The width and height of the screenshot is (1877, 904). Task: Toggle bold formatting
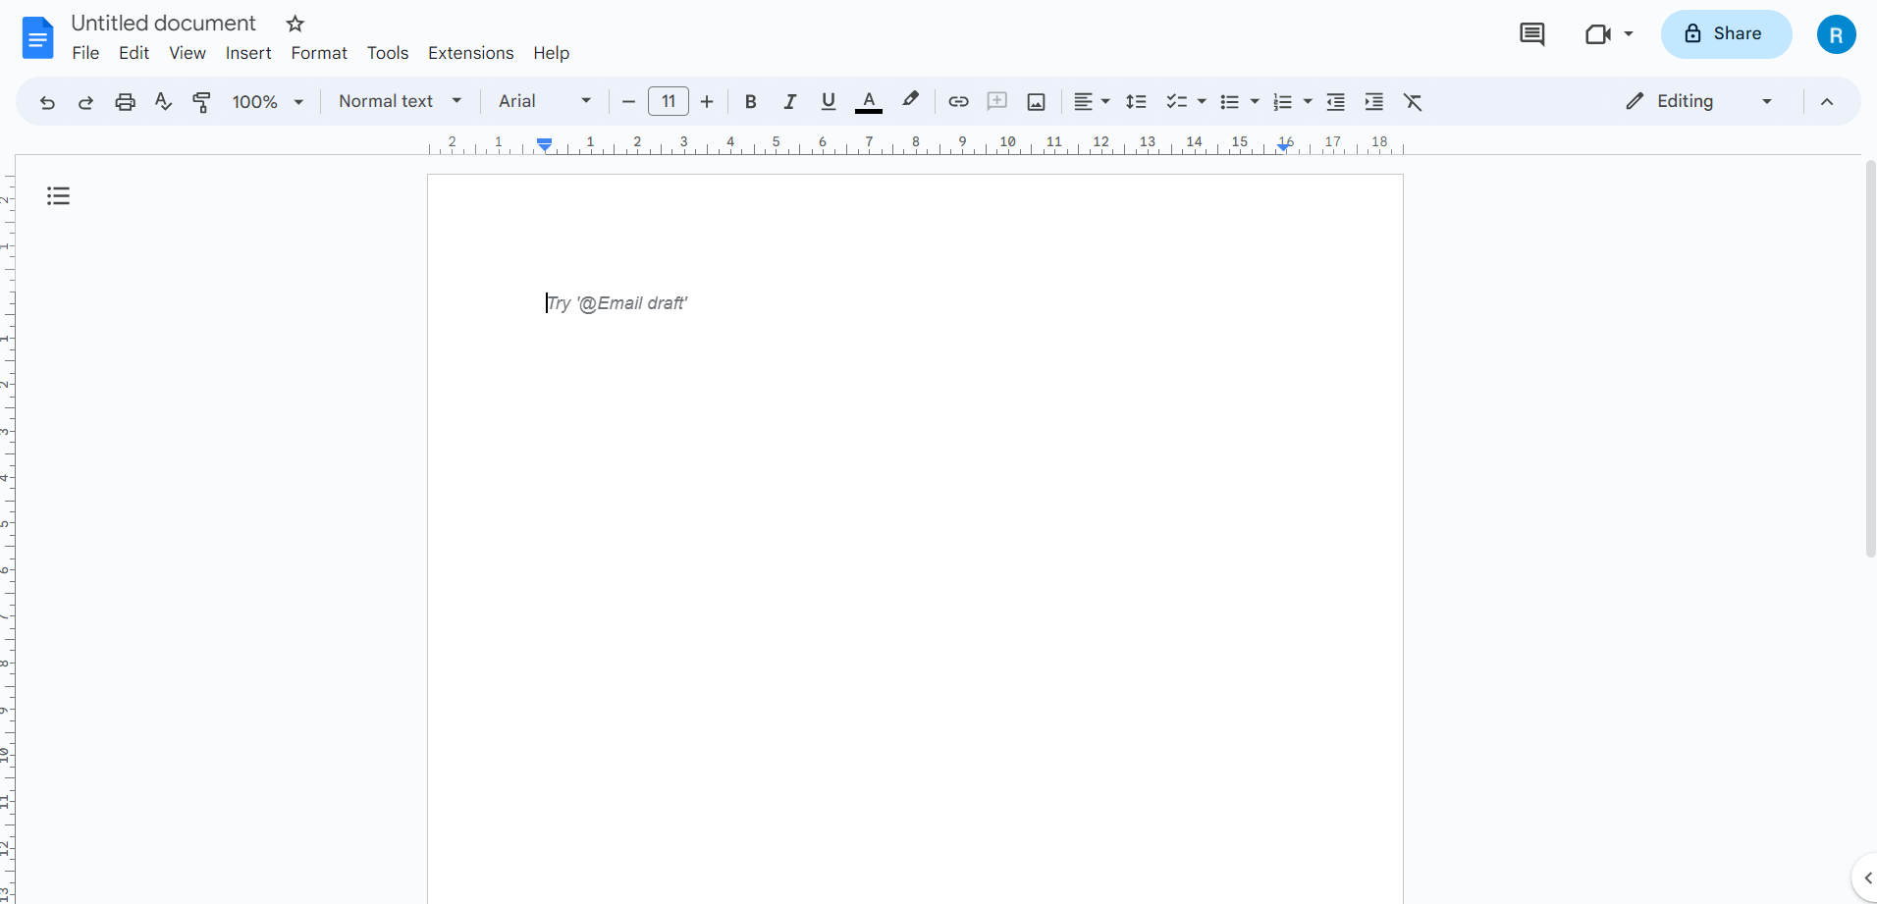(x=751, y=101)
